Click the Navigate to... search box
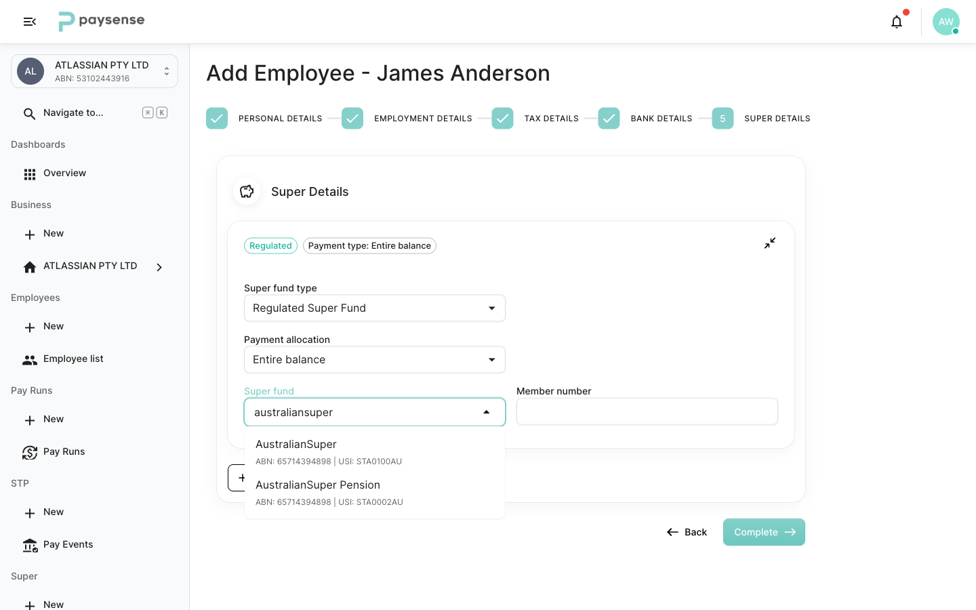 94,113
